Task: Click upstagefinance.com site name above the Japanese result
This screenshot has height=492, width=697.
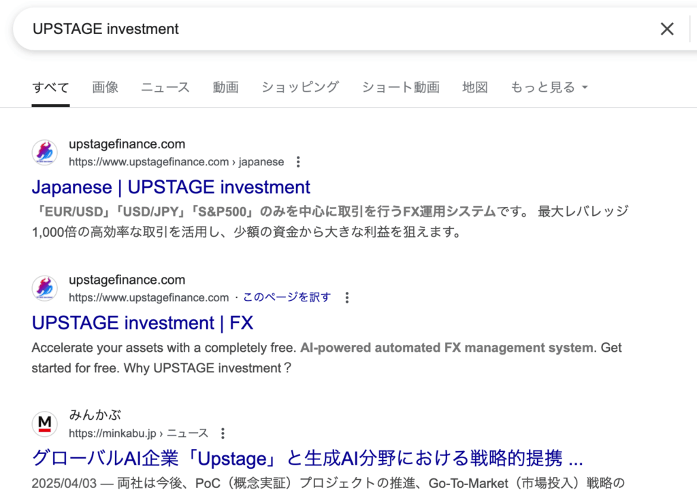Action: (x=127, y=144)
